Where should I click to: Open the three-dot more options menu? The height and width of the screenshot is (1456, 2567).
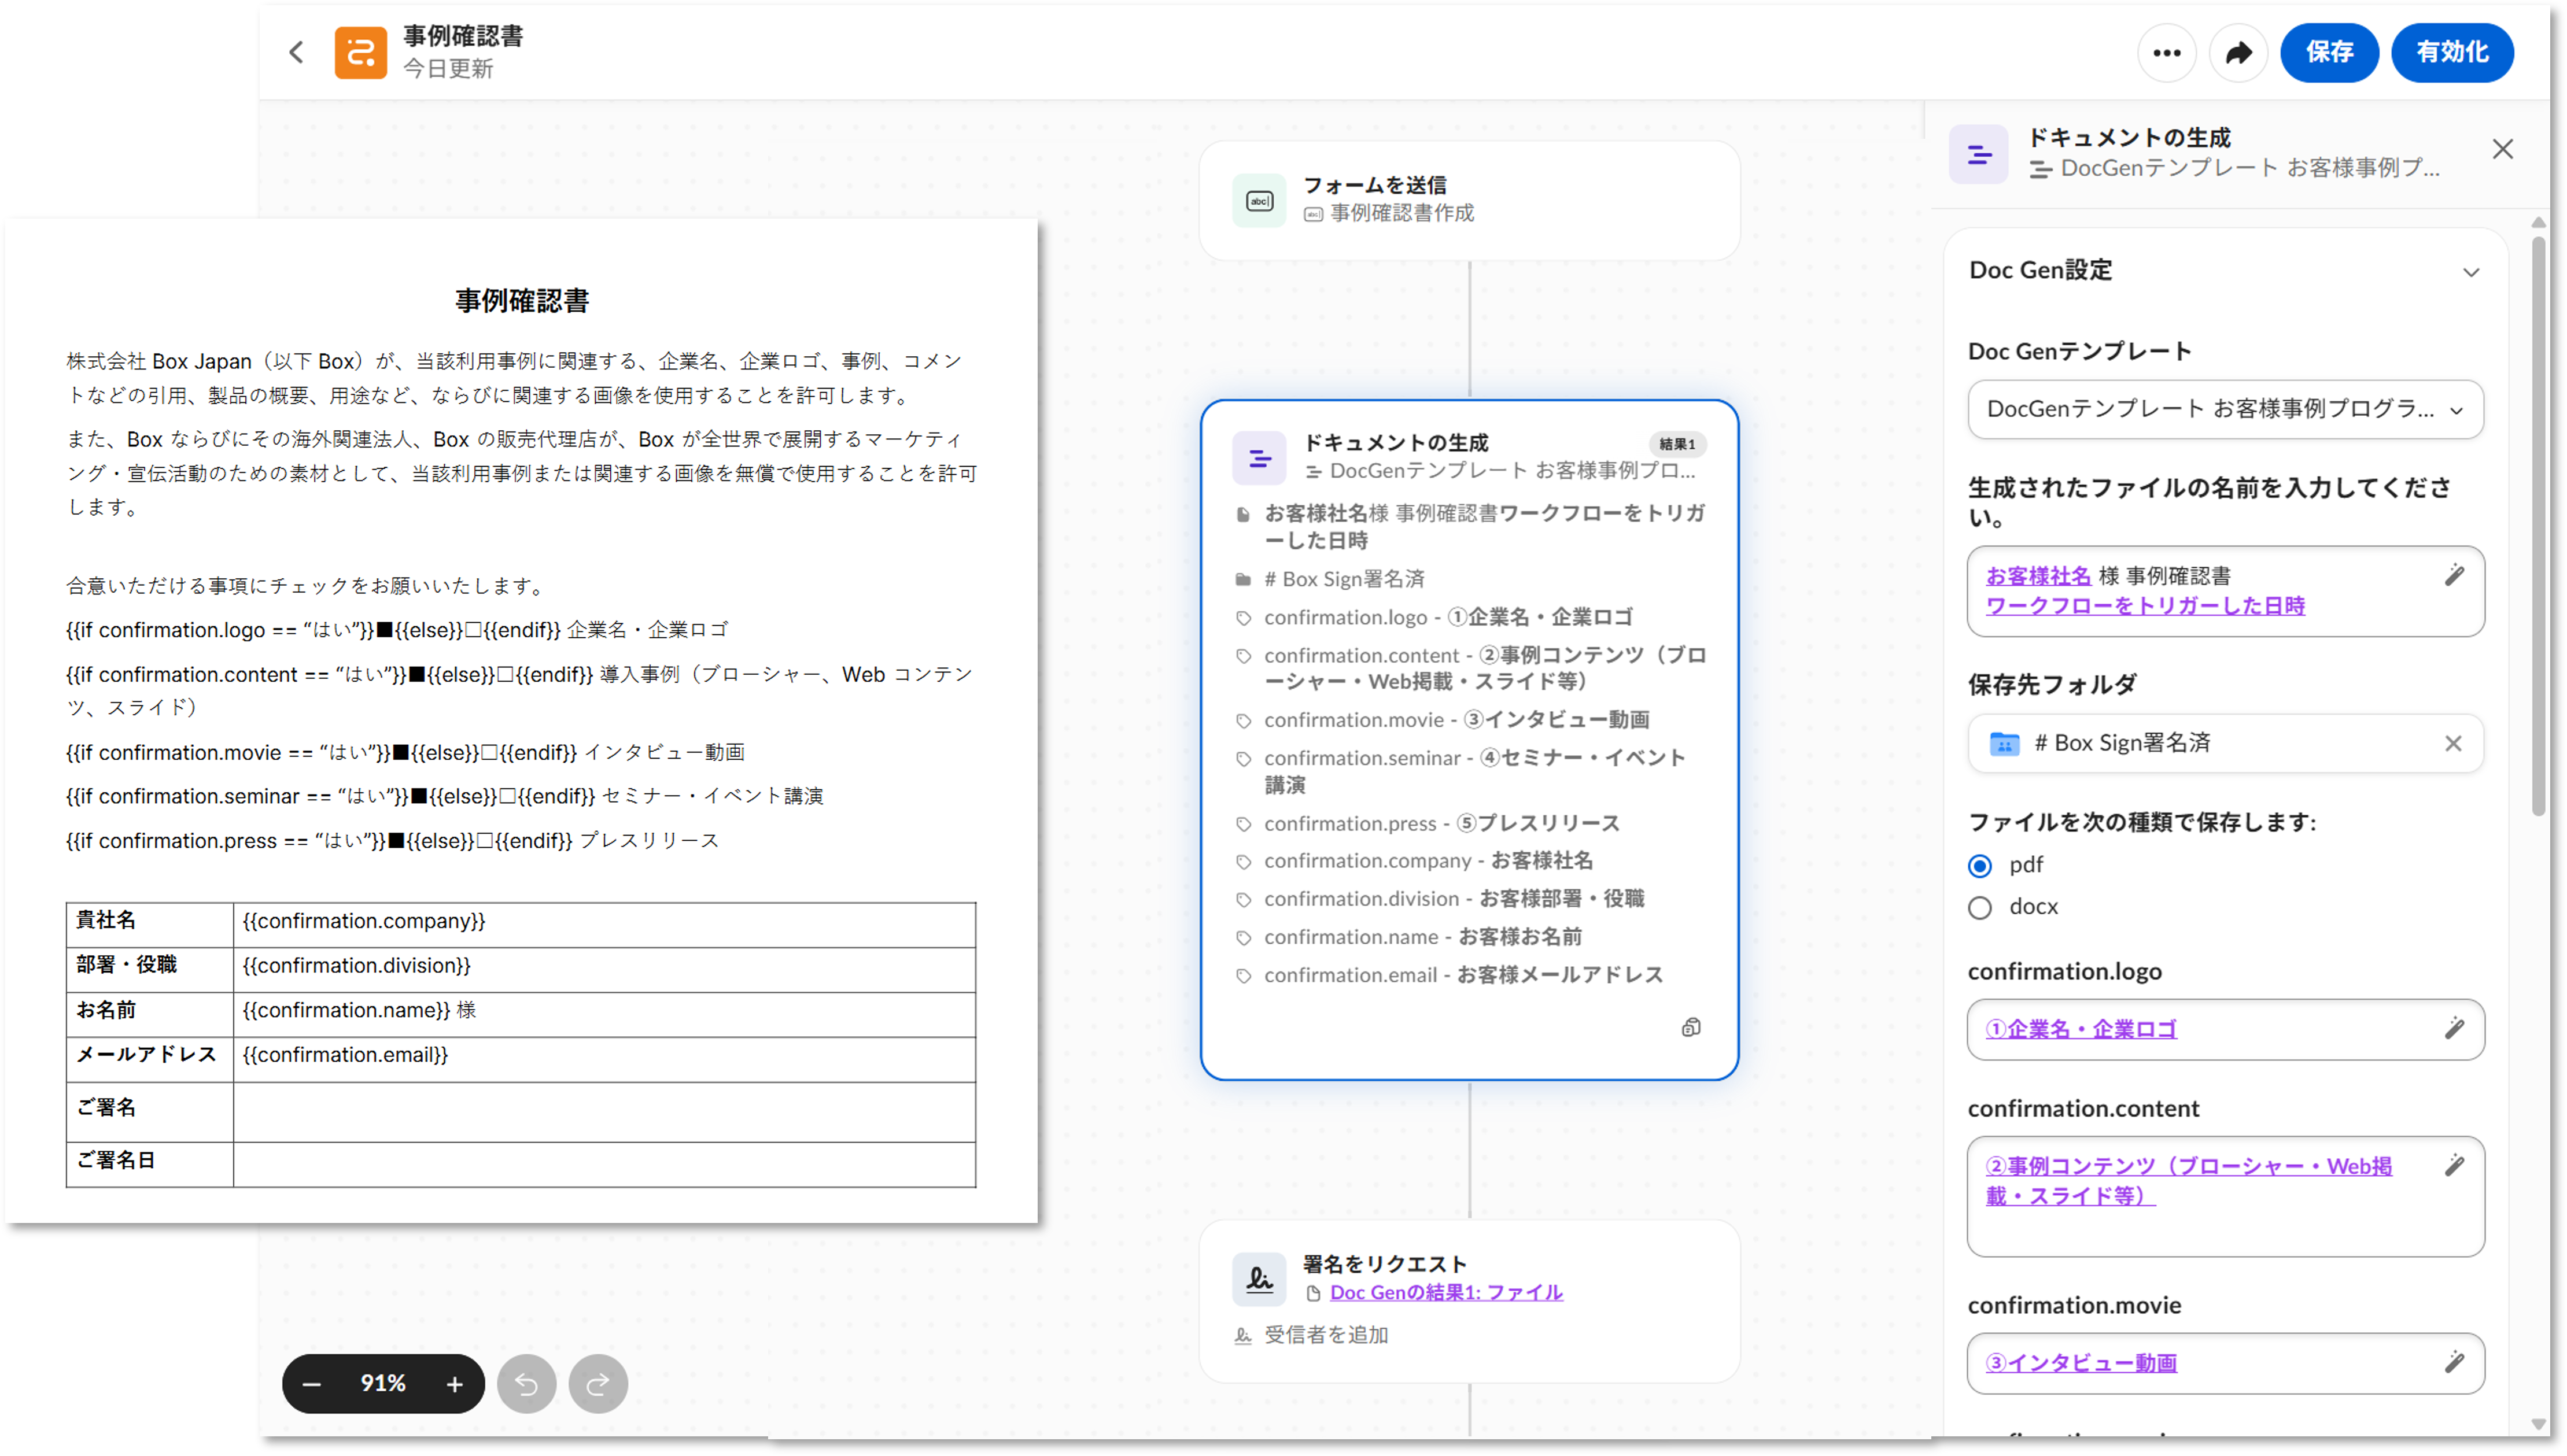pyautogui.click(x=2166, y=52)
